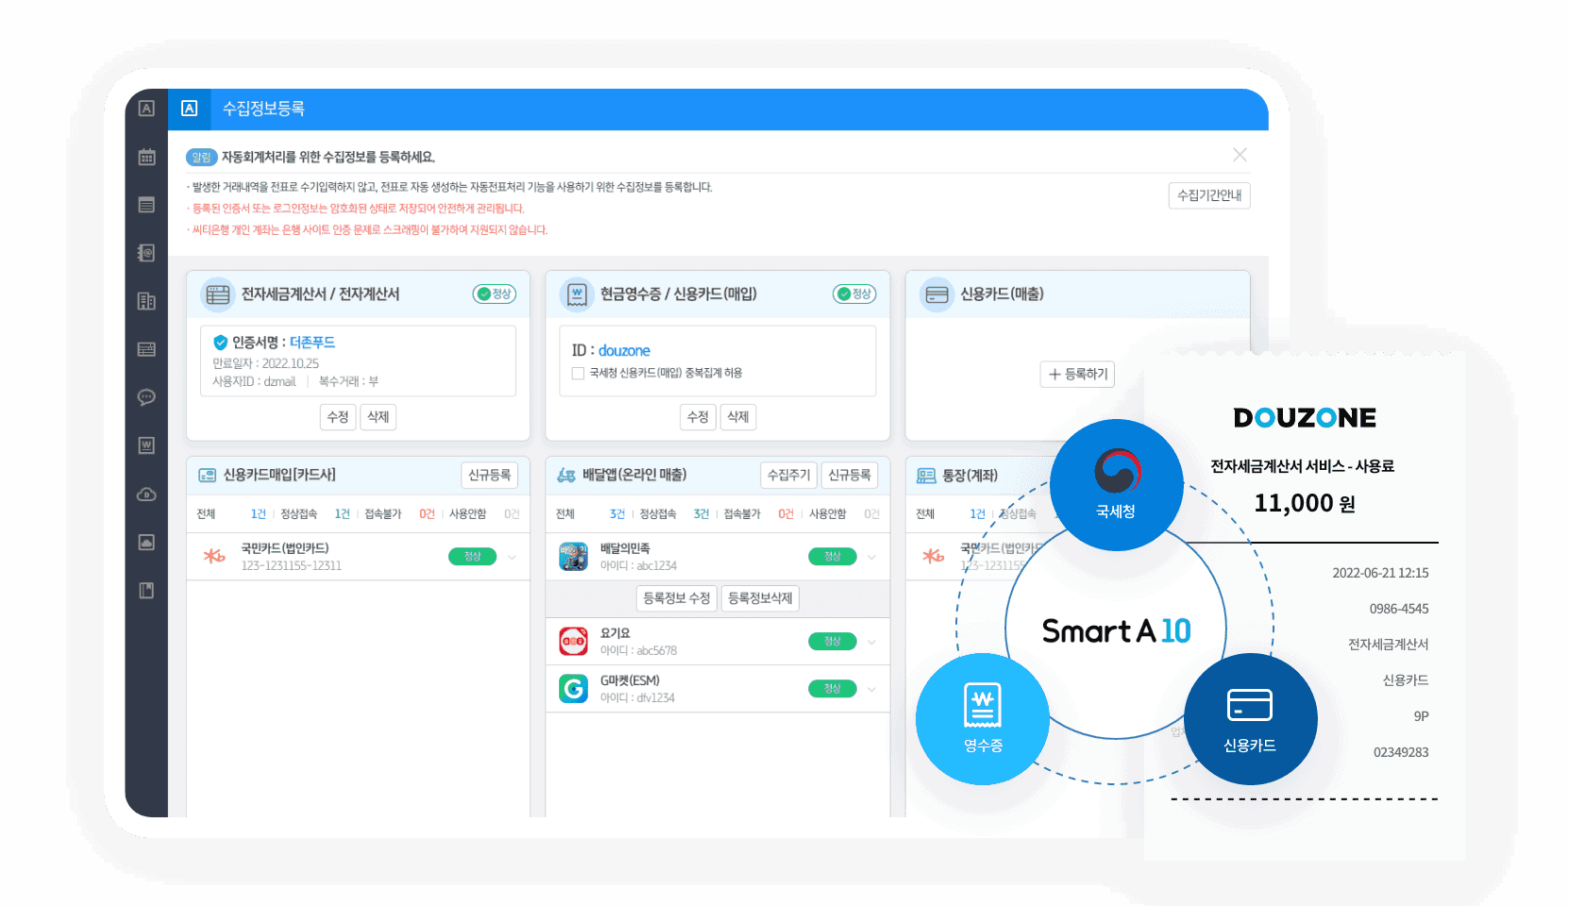
Task: Click green 정상 status on 요기요 row
Action: (833, 642)
